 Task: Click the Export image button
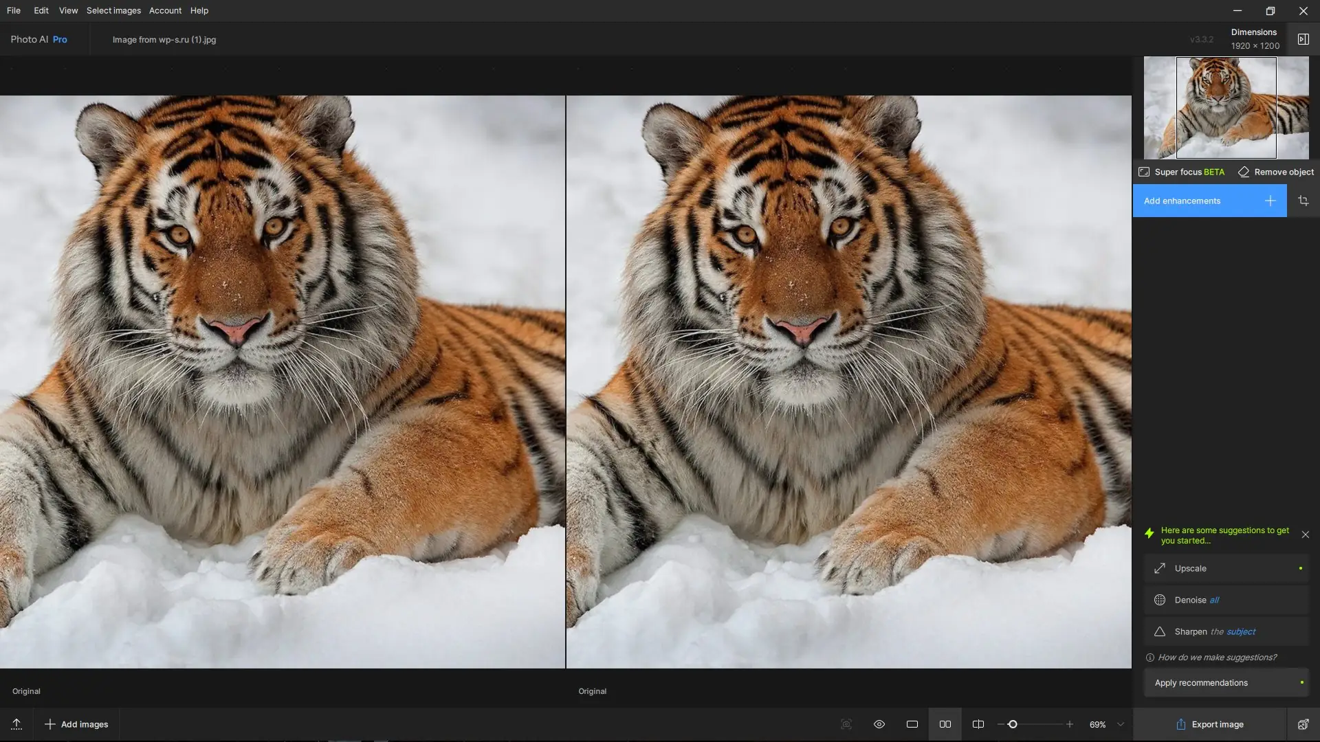click(1209, 724)
